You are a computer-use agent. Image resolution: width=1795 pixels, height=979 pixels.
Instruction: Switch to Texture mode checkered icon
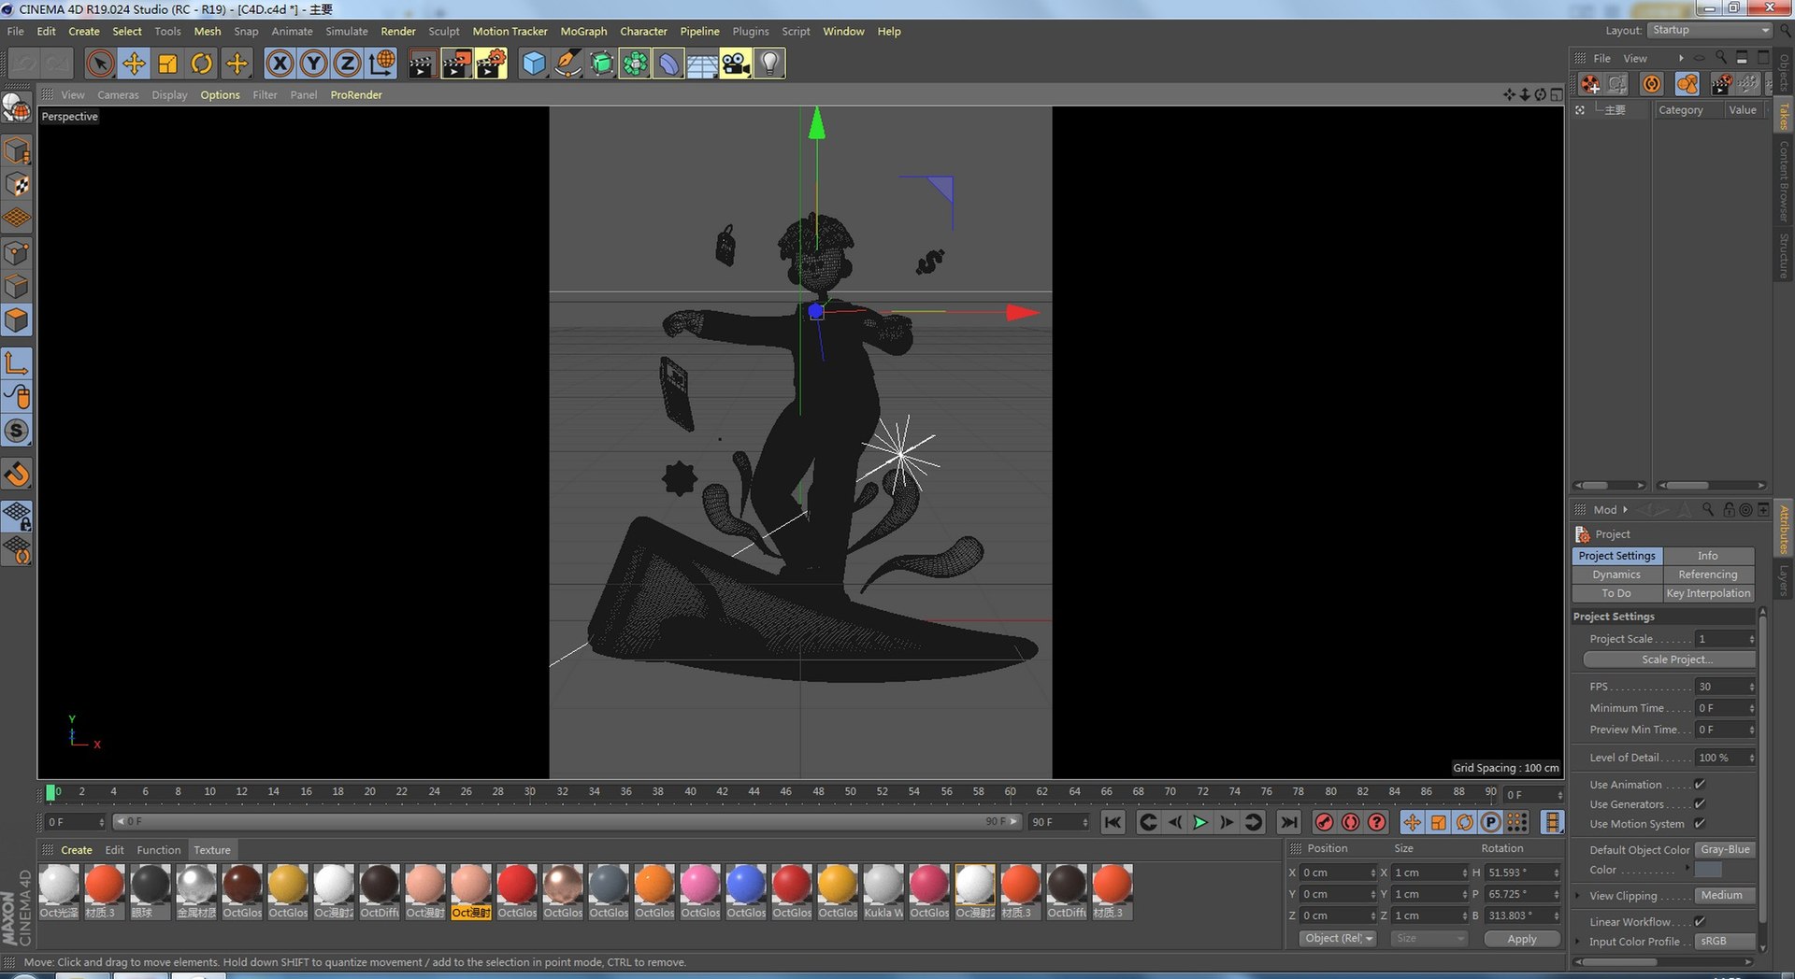(17, 185)
